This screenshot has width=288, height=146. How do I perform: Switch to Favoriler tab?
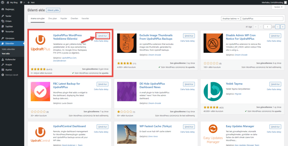pyautogui.click(x=85, y=19)
